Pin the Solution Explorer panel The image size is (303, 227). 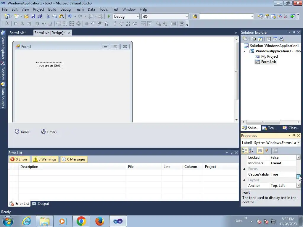click(294, 32)
